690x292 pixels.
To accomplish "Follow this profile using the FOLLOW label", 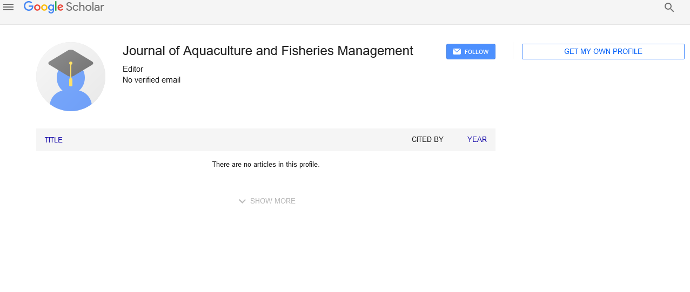I will tap(477, 52).
